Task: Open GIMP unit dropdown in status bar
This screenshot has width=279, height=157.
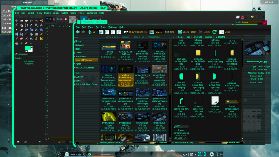Action: point(61,142)
